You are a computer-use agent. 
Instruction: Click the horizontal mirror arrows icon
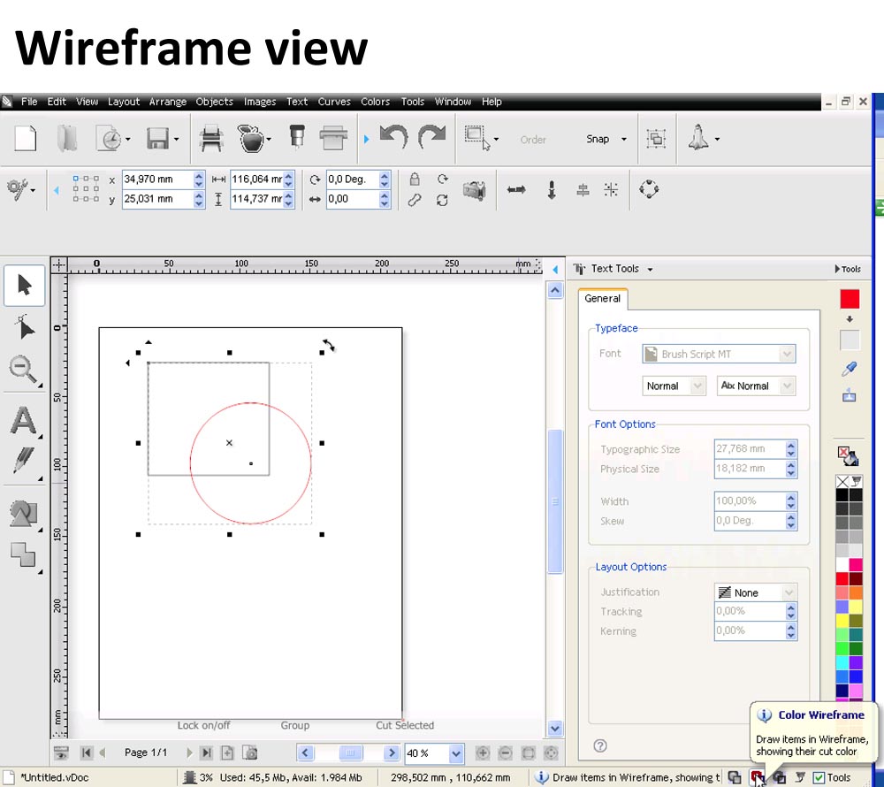[x=516, y=190]
